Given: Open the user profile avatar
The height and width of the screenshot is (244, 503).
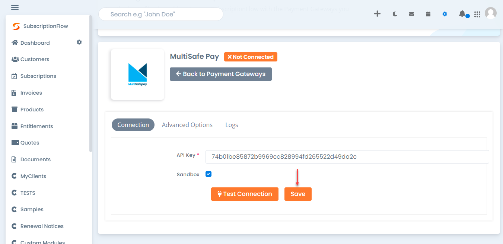Looking at the screenshot, I should click(x=491, y=13).
